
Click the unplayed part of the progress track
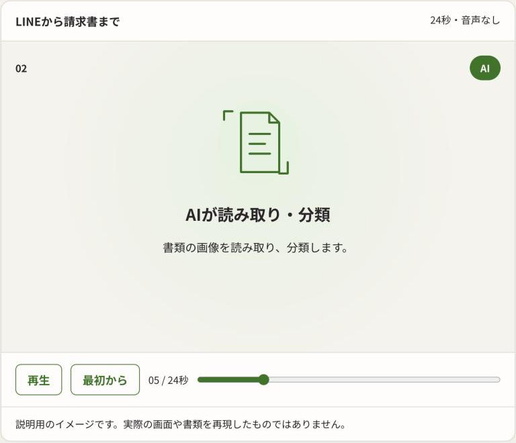click(384, 380)
